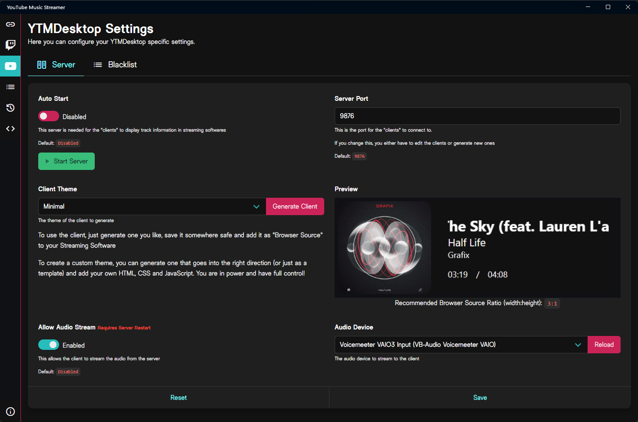Click the Blacklist tab's list icon
The width and height of the screenshot is (638, 422).
point(98,65)
